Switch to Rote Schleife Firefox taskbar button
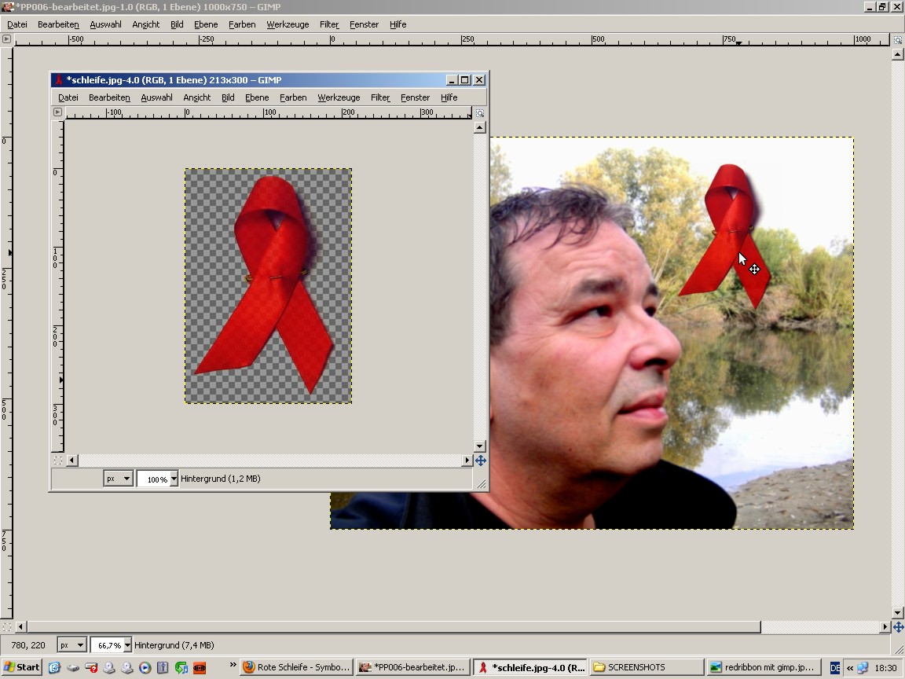 pyautogui.click(x=296, y=667)
